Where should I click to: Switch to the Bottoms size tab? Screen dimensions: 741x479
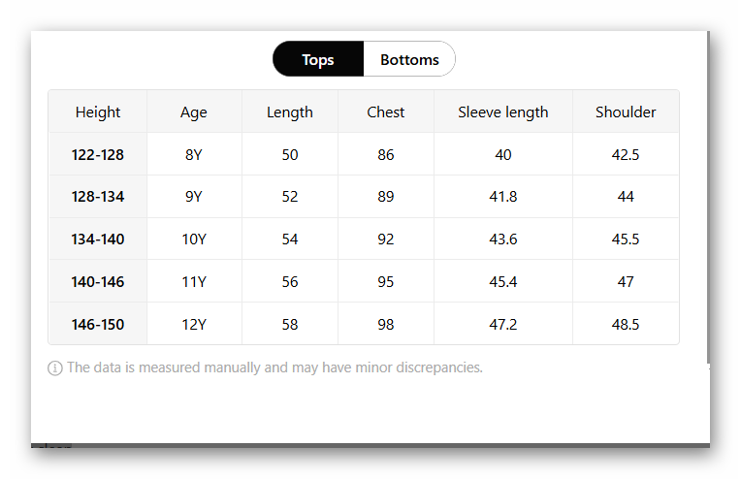pyautogui.click(x=409, y=59)
